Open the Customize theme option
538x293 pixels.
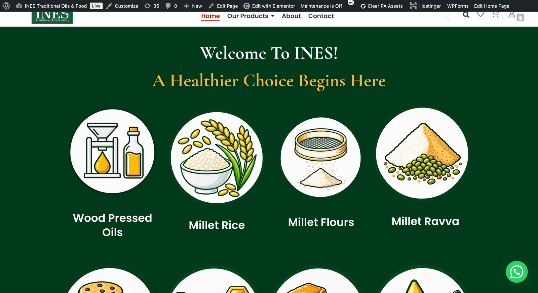tap(122, 6)
